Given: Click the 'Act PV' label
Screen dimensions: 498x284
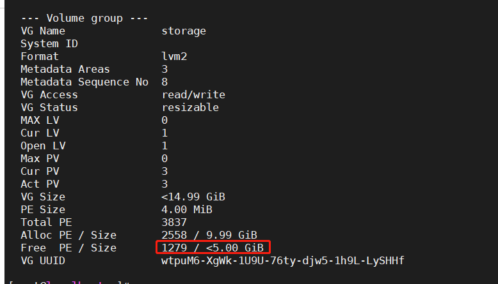Looking at the screenshot, I should [40, 184].
